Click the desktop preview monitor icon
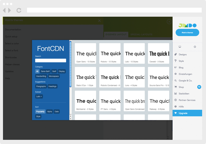Viewport: 206px width, 144px height. [180, 47]
